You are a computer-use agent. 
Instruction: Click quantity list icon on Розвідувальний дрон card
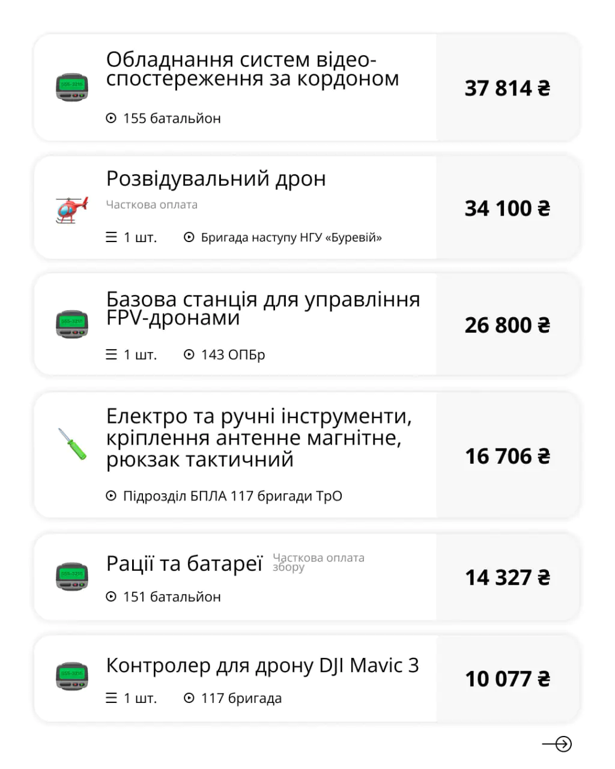[111, 237]
